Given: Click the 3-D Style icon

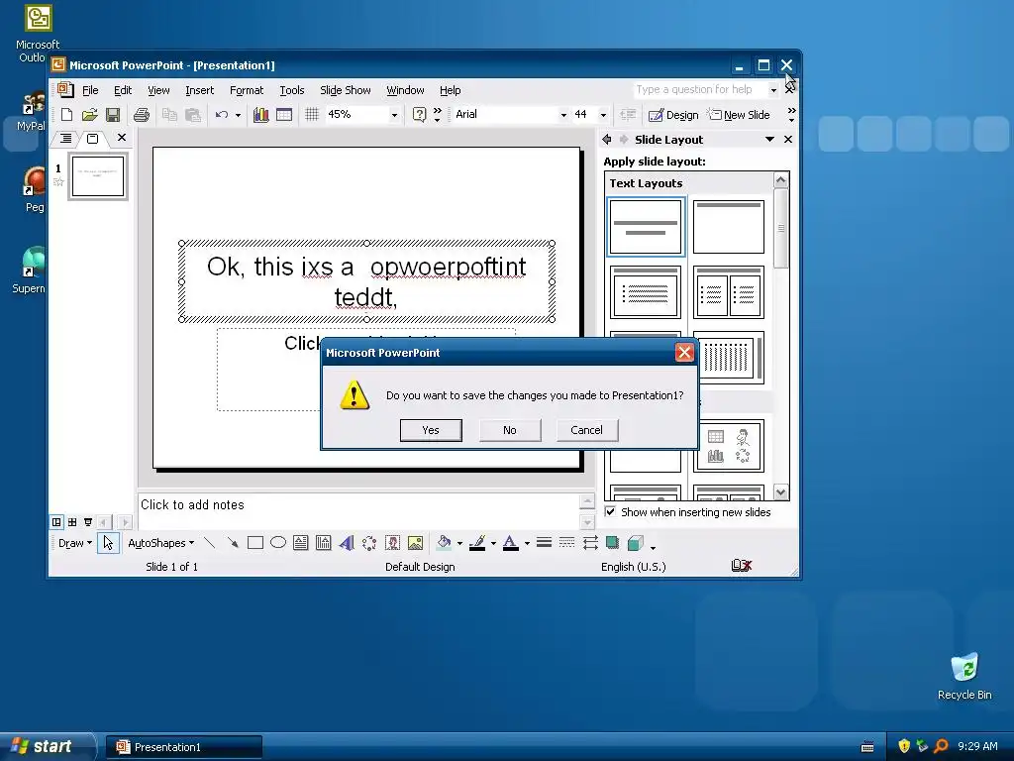Looking at the screenshot, I should tap(636, 542).
